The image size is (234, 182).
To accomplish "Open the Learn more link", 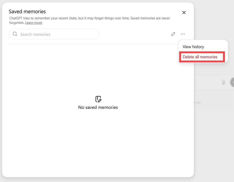I will click(x=34, y=23).
